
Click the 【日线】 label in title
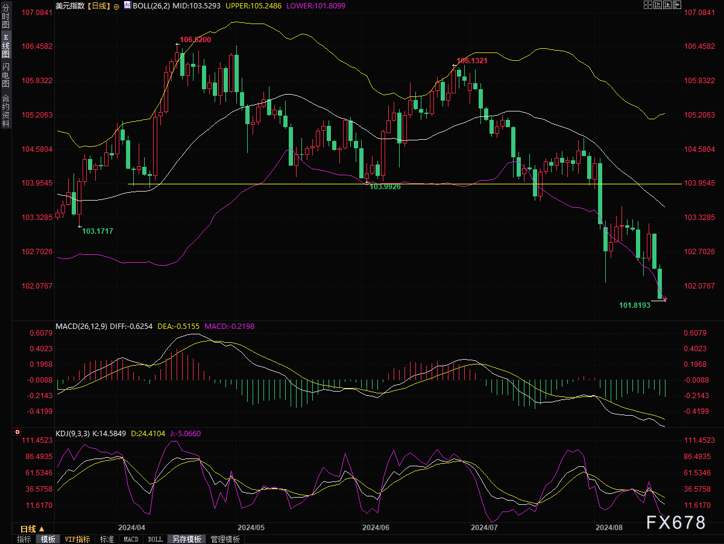(98, 5)
